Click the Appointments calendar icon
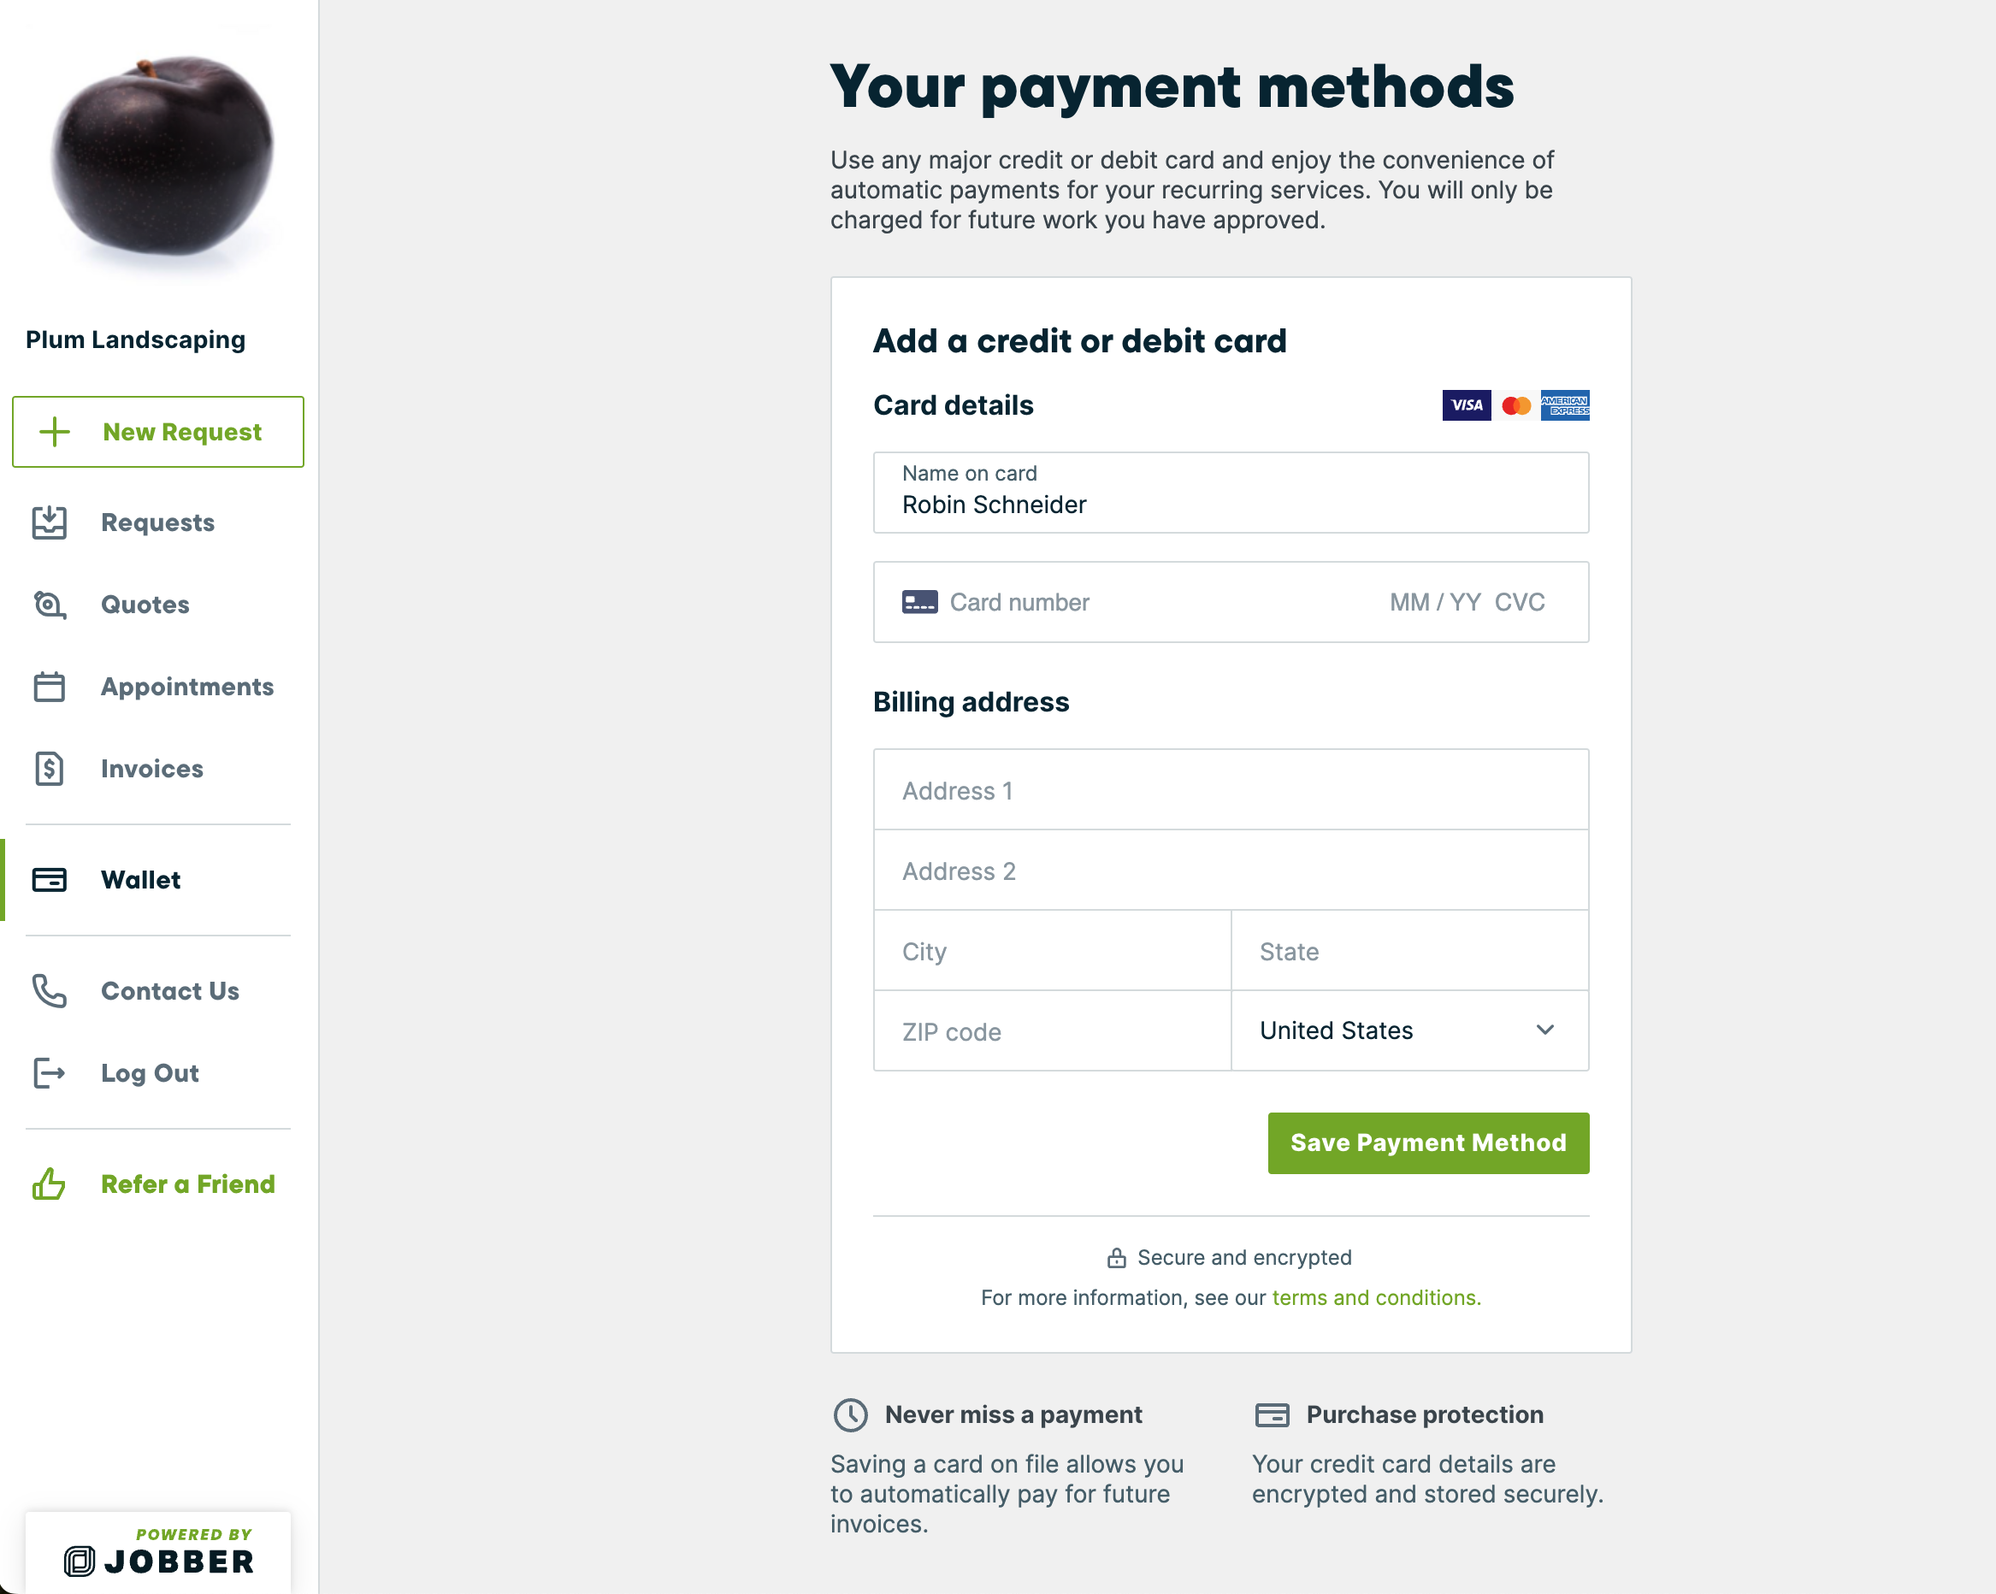 49,687
